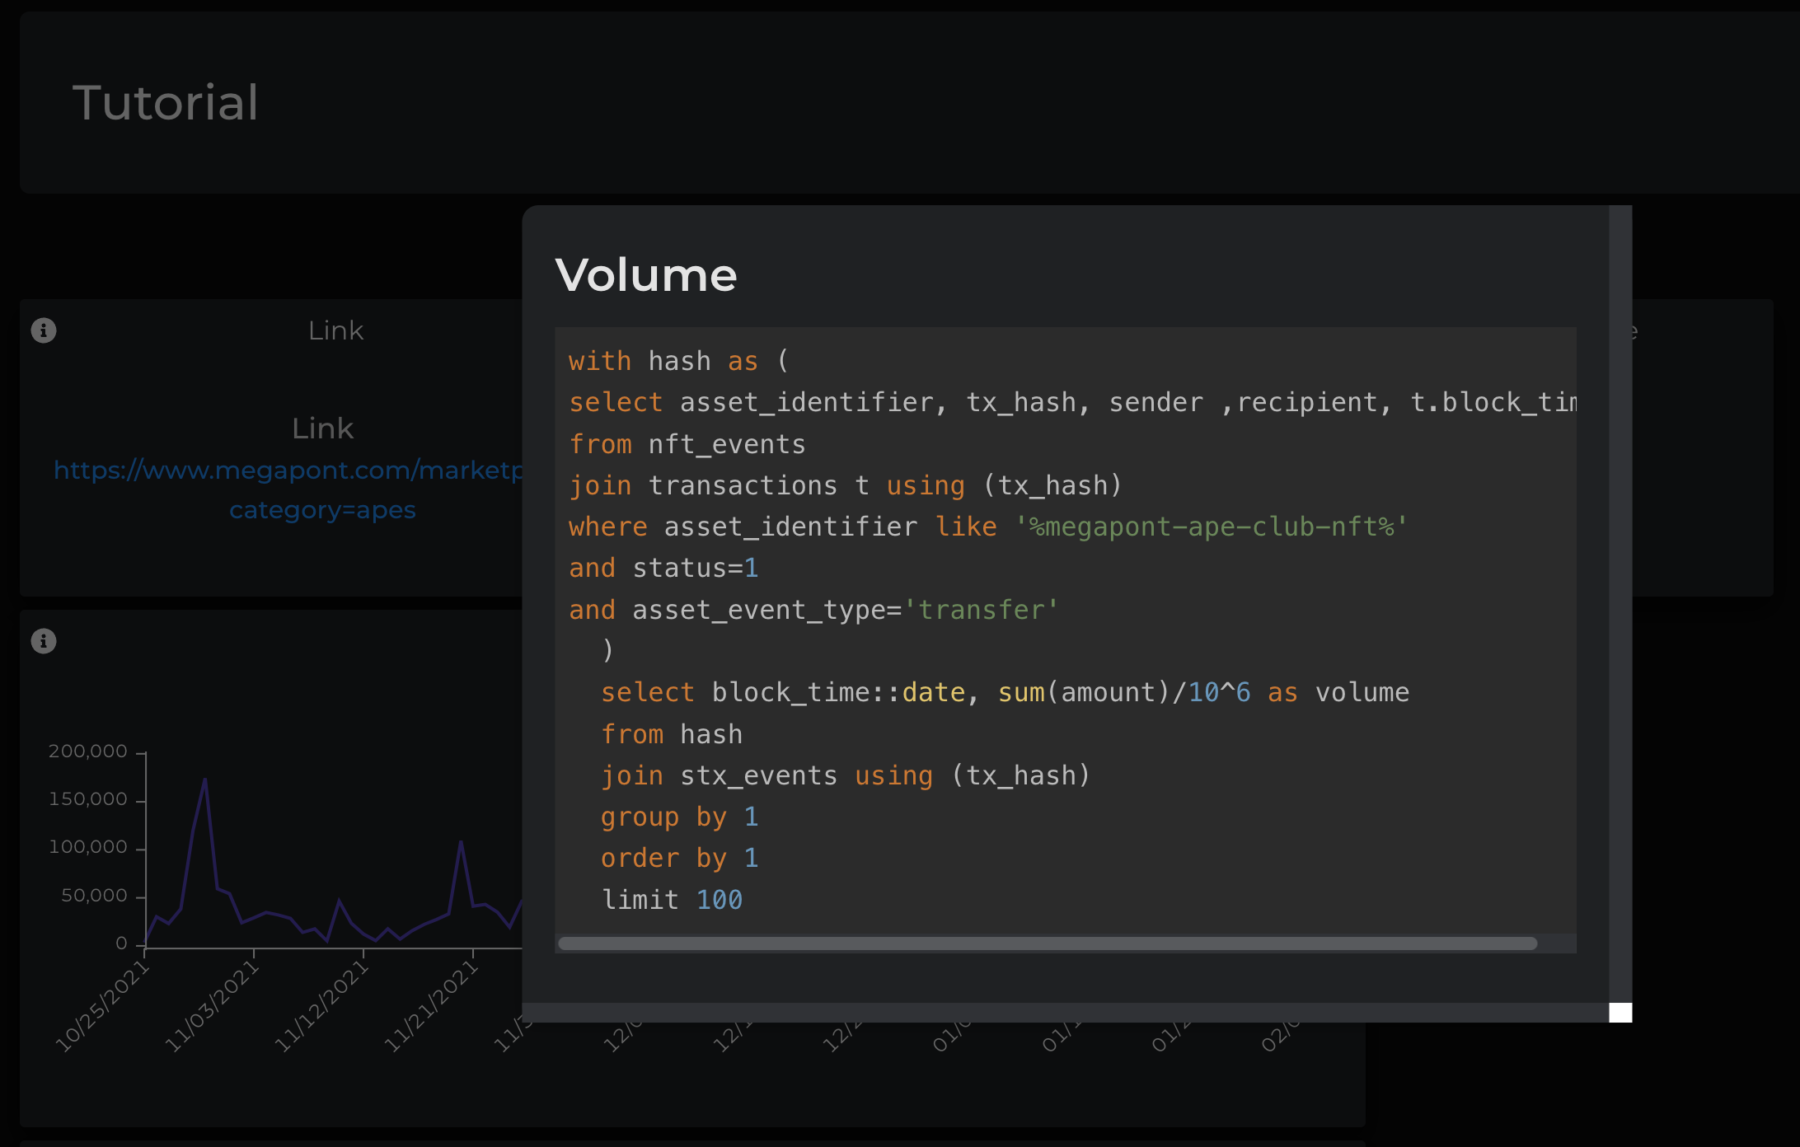Click the tallest peak of the volume line
Screen dimensions: 1800x1147
click(x=204, y=779)
